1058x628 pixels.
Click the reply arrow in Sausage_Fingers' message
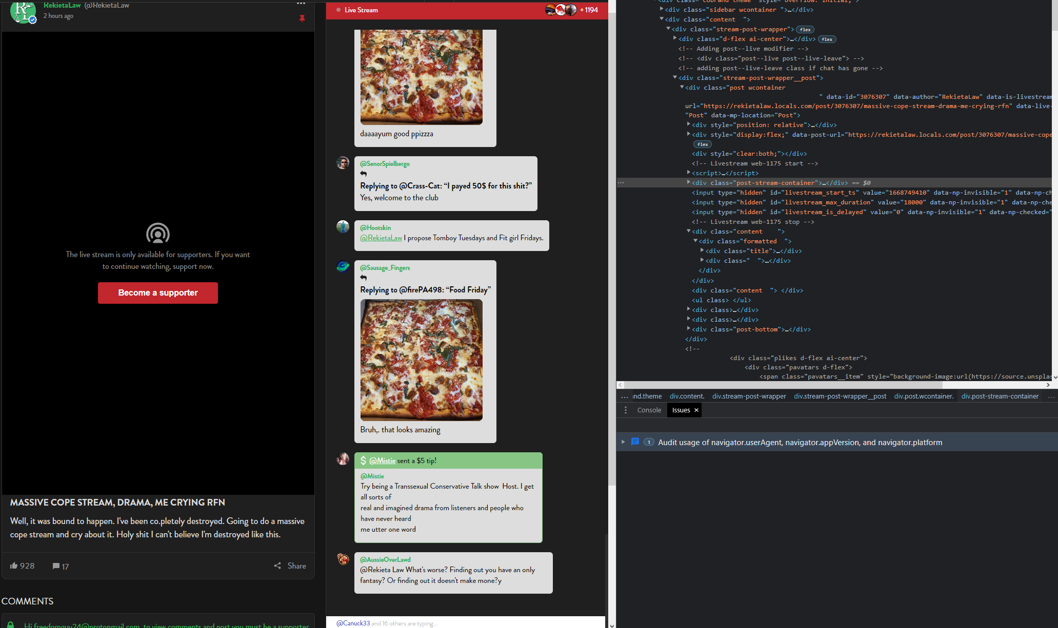pyautogui.click(x=364, y=278)
